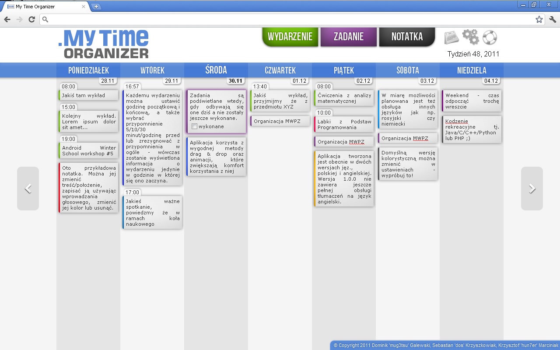Screen dimensions: 560x350
Task: Click the My Time Organizer logo
Action: (x=104, y=44)
